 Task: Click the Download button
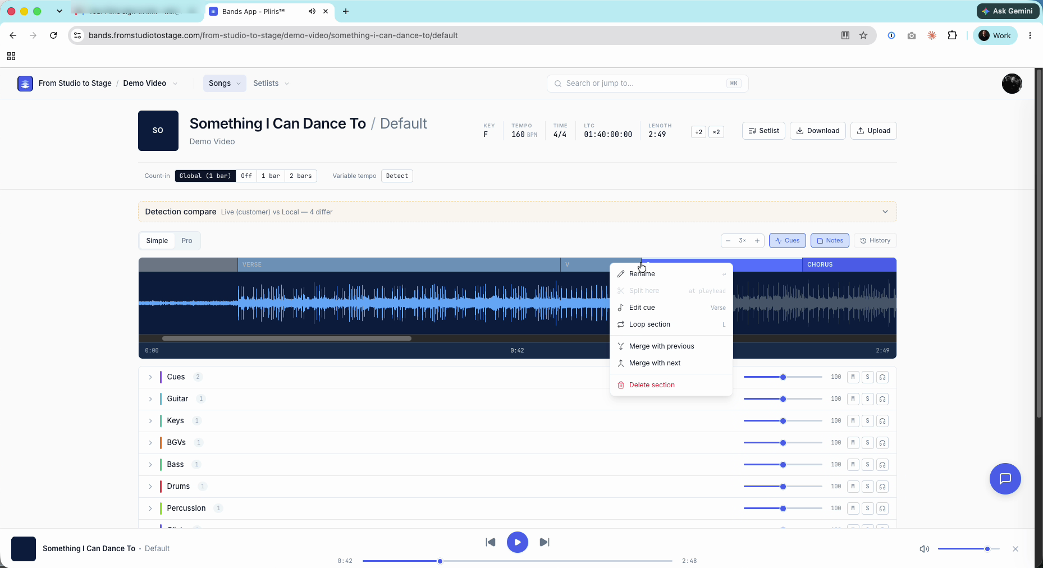tap(817, 131)
